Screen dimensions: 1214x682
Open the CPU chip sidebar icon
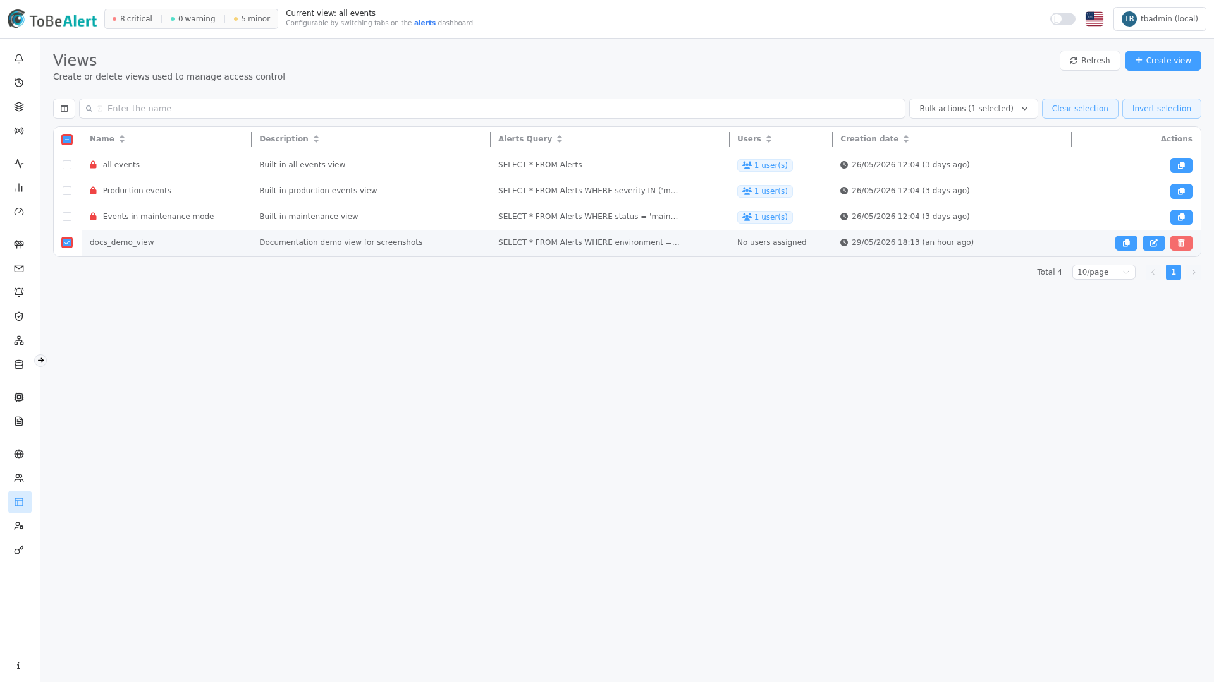[x=19, y=397]
